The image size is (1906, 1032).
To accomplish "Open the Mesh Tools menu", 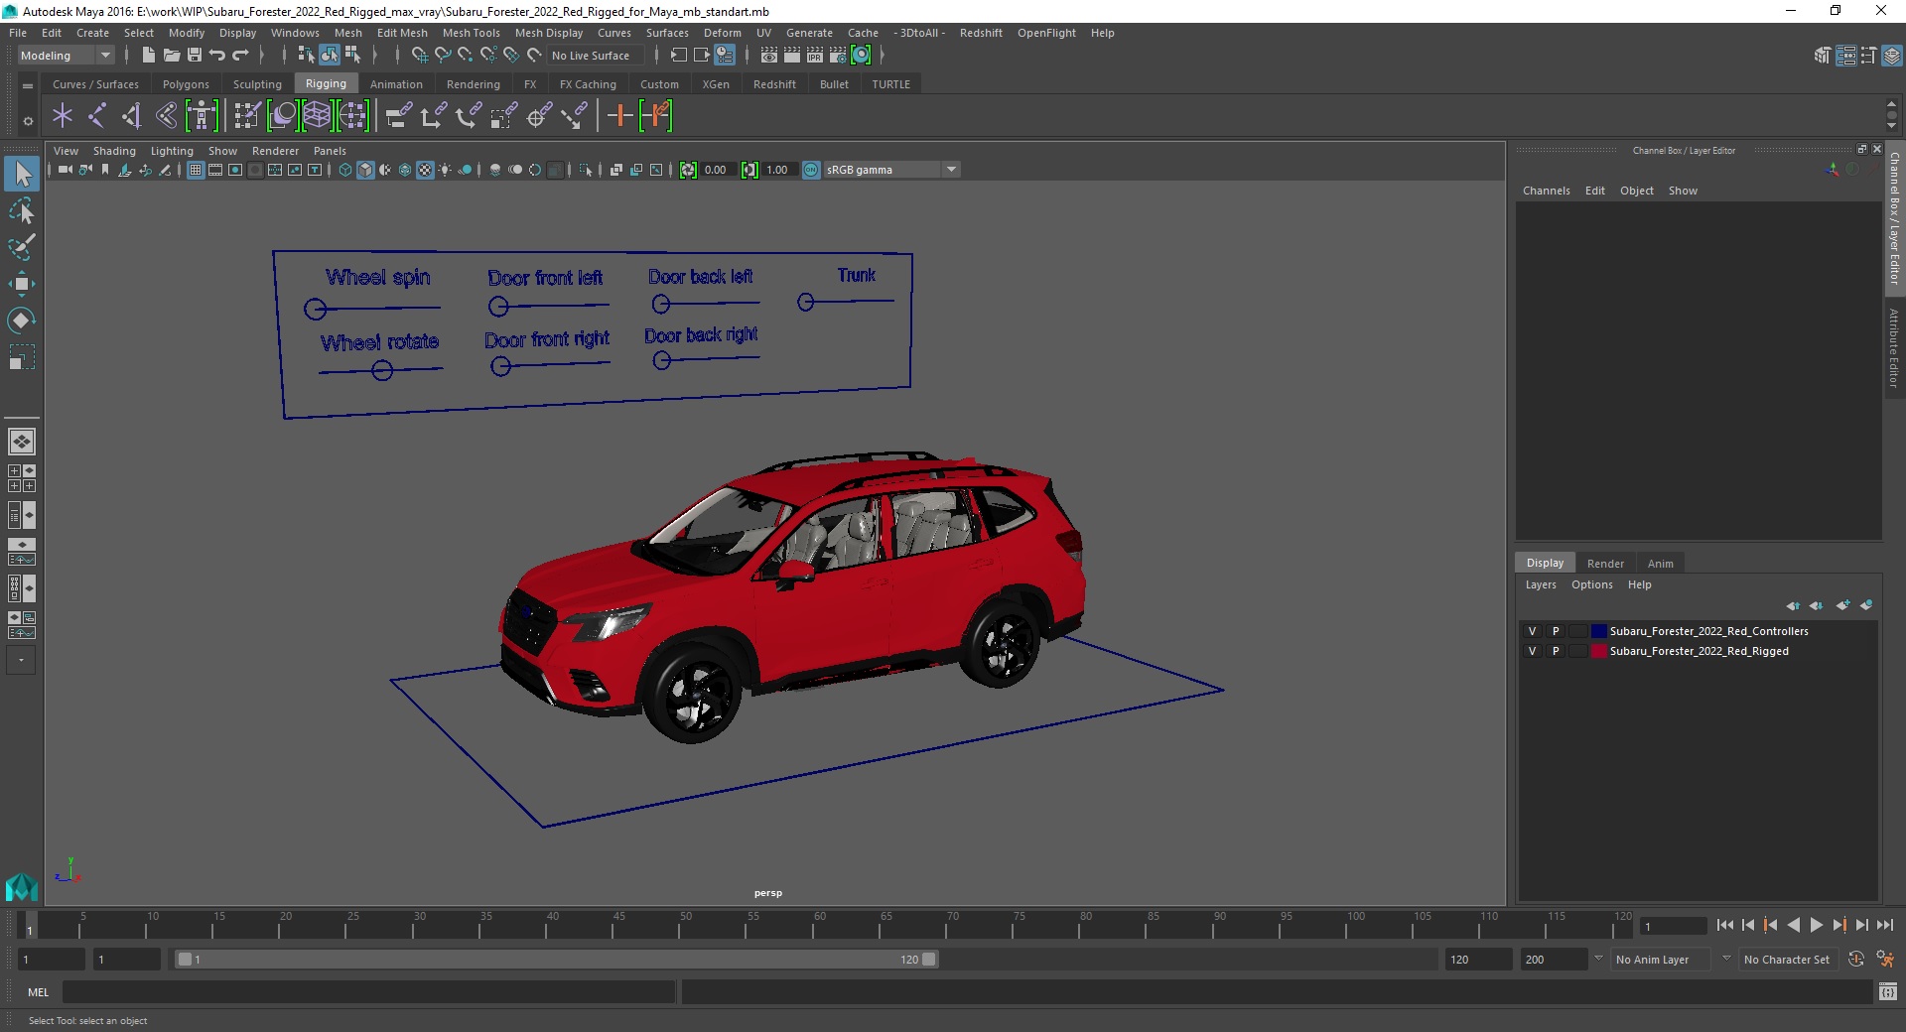I will (472, 33).
